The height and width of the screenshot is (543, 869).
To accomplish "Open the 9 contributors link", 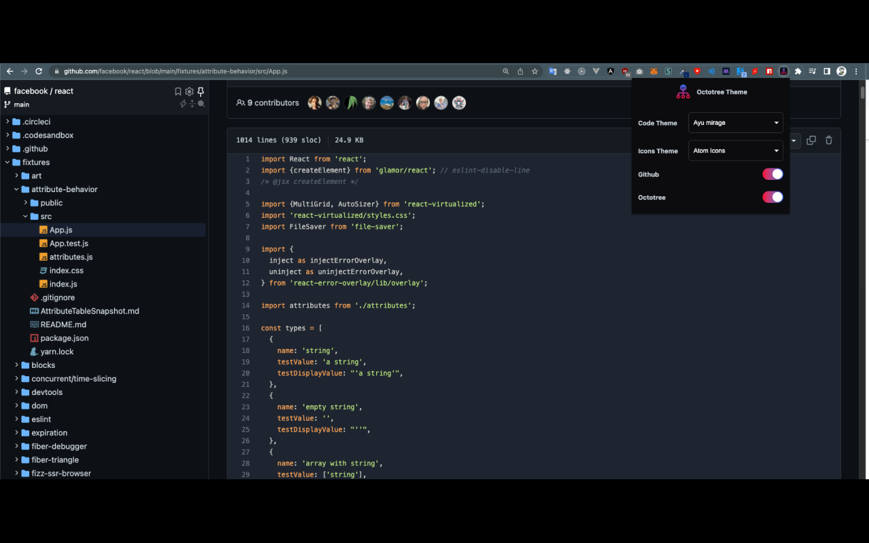I will click(267, 103).
